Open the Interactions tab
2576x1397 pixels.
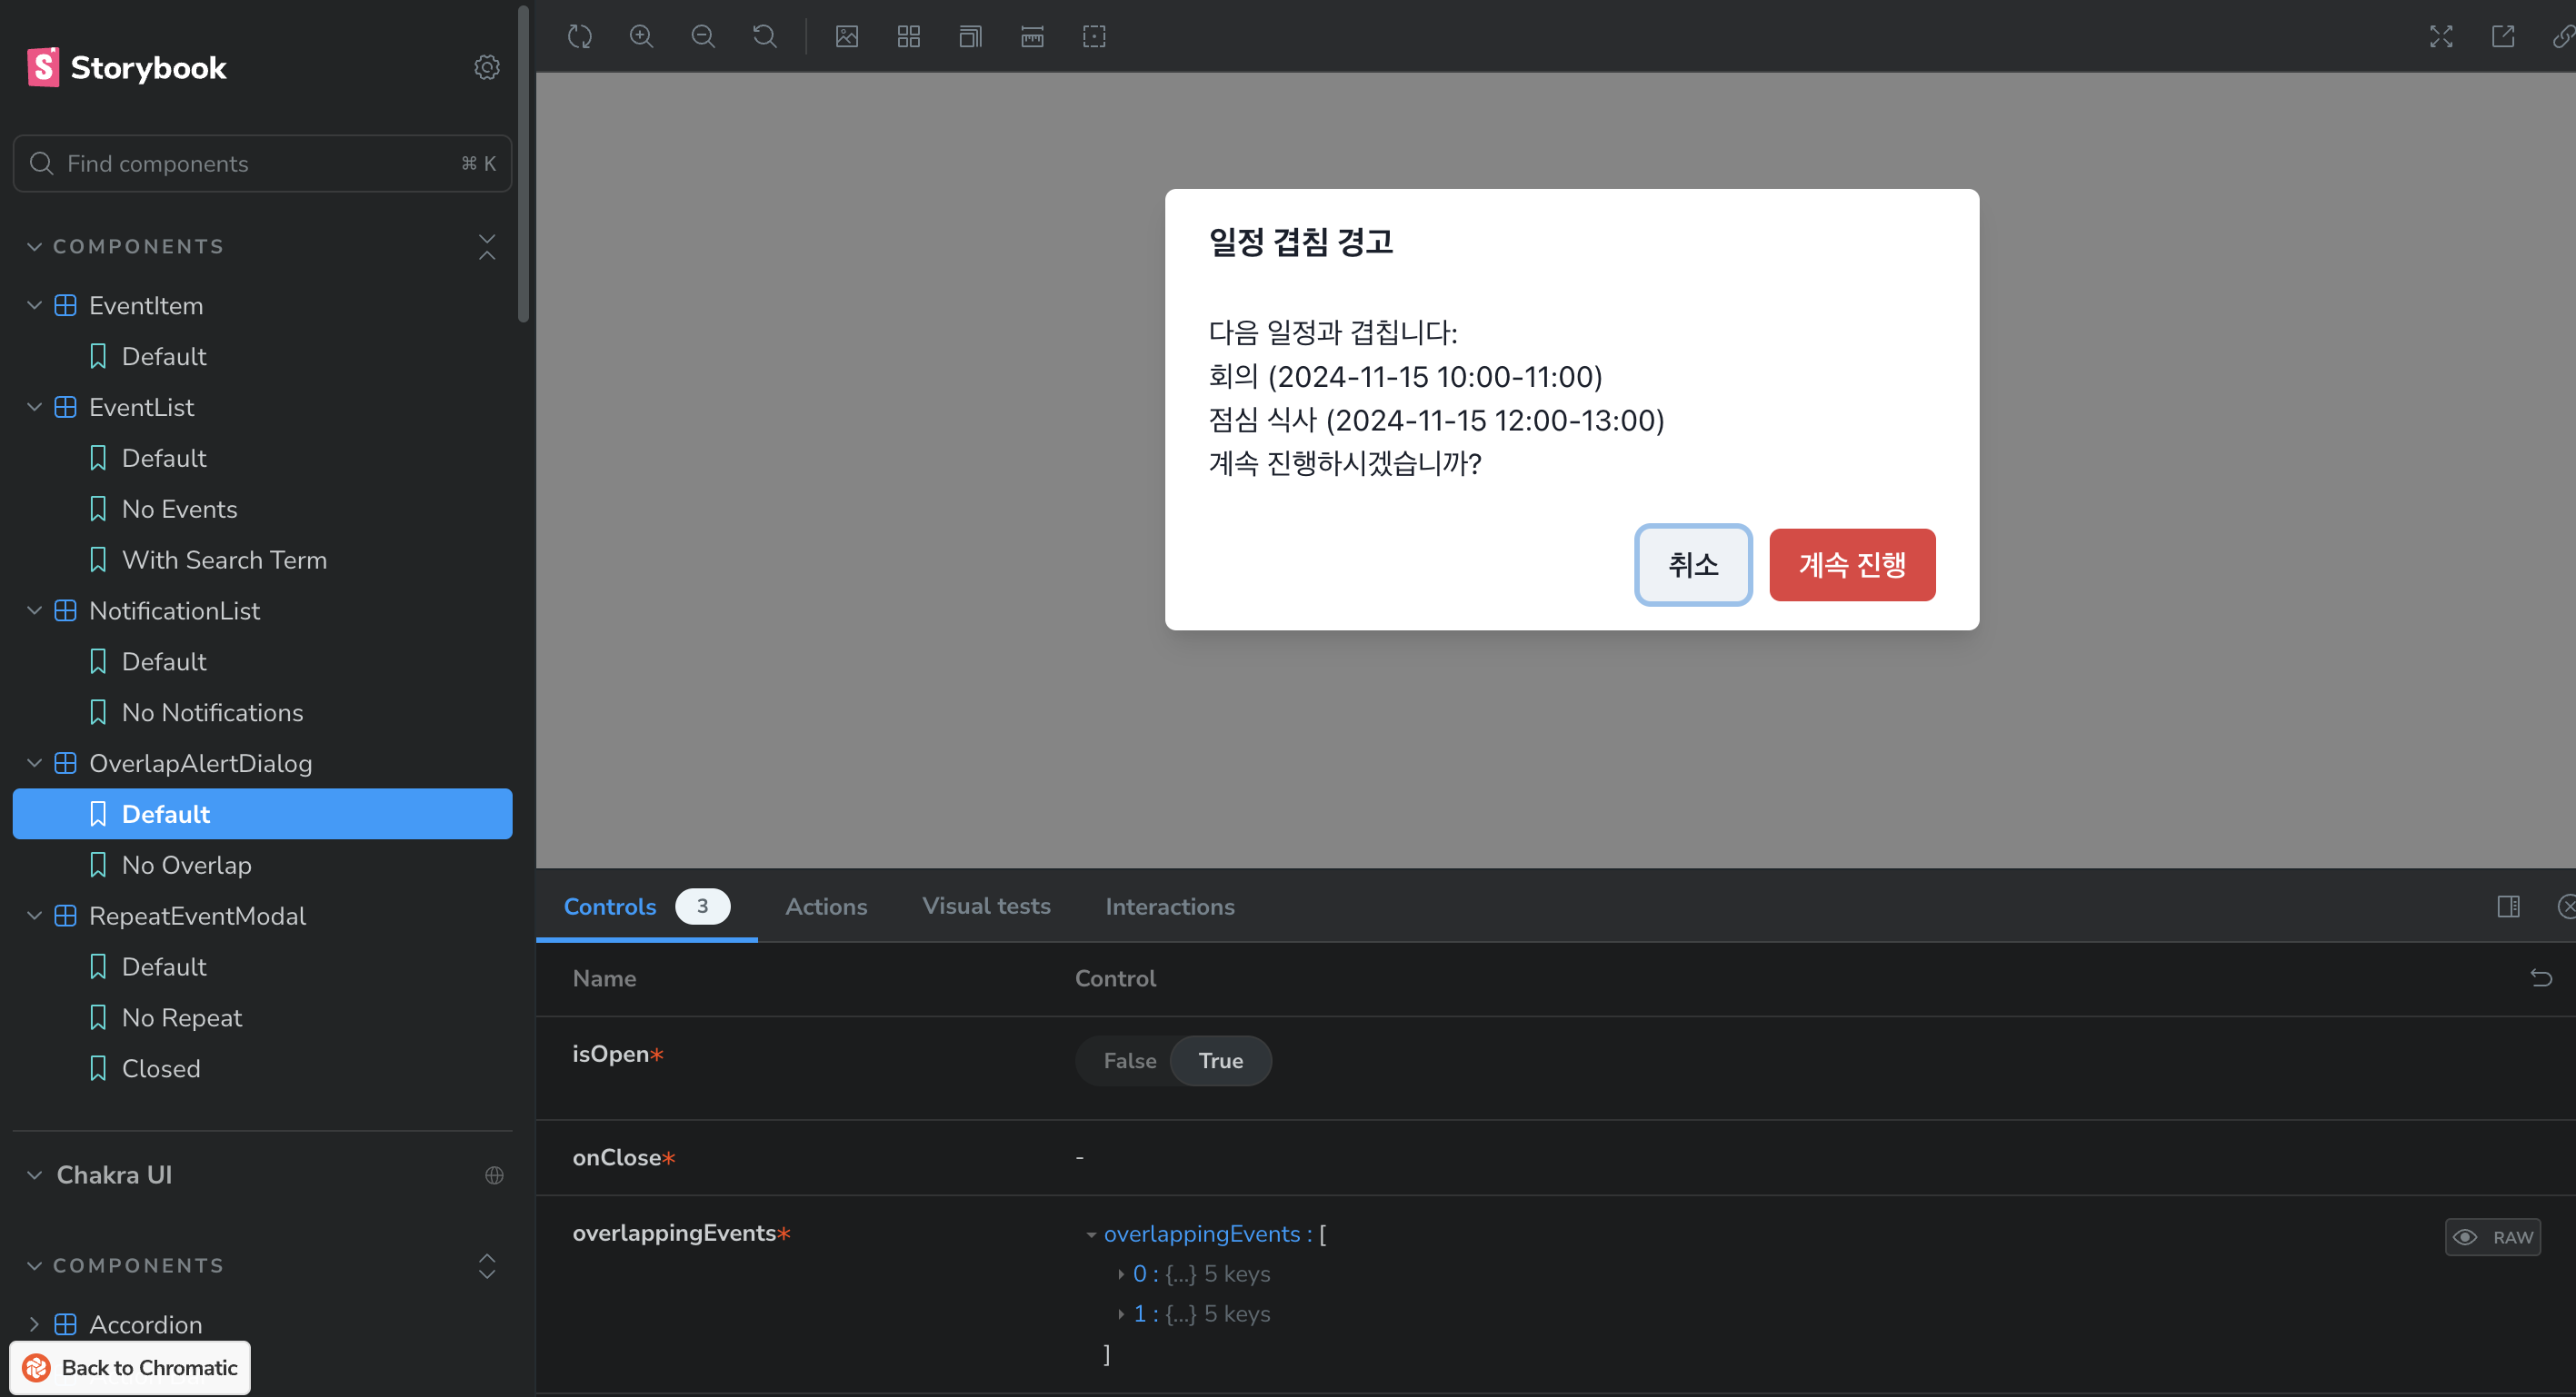(1170, 907)
